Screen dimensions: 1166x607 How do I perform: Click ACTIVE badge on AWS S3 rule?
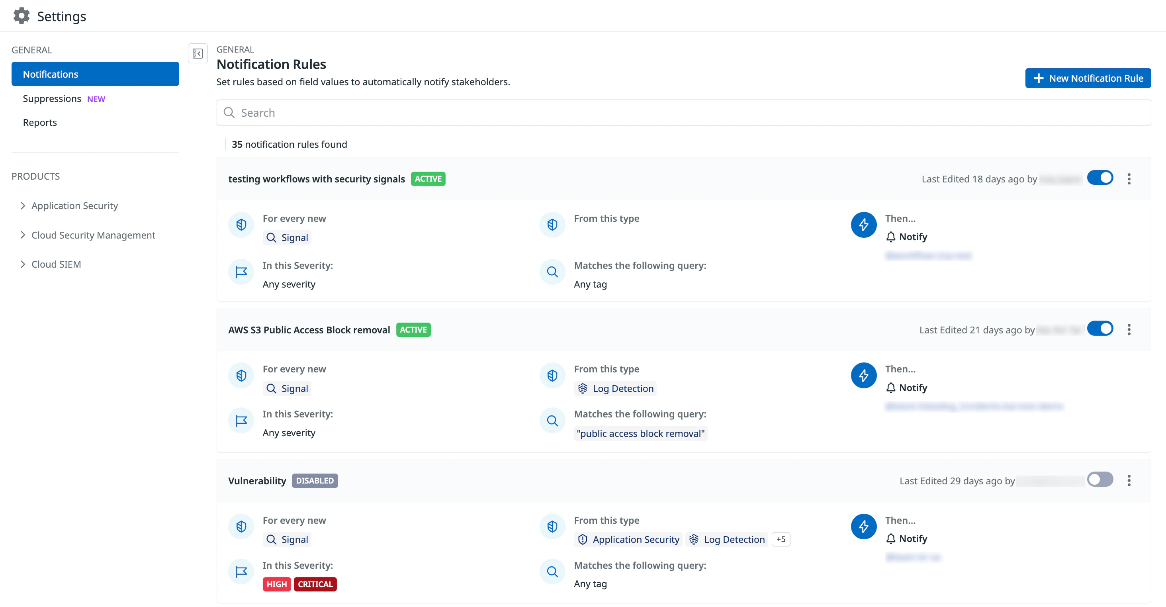[413, 330]
